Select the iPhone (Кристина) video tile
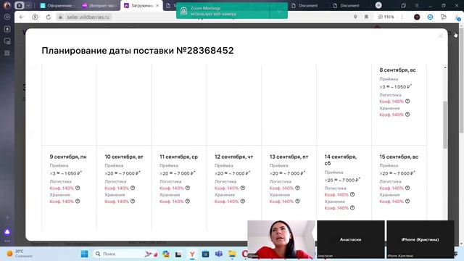464x261 pixels. [x=420, y=239]
